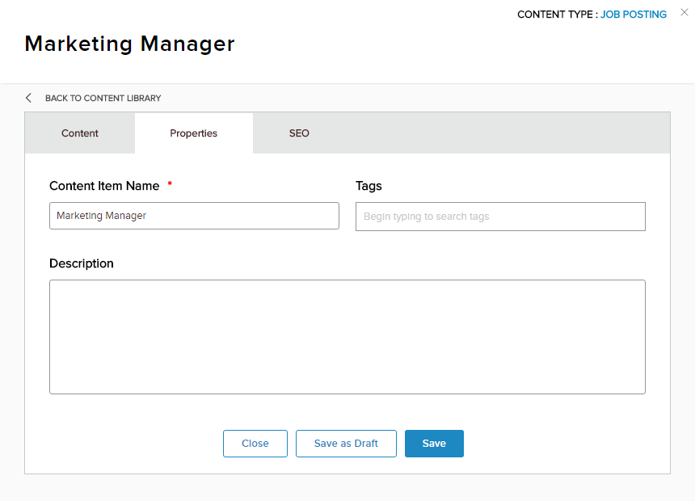Viewport: 695px width, 501px height.
Task: Click inside the Description text area
Action: click(x=347, y=337)
